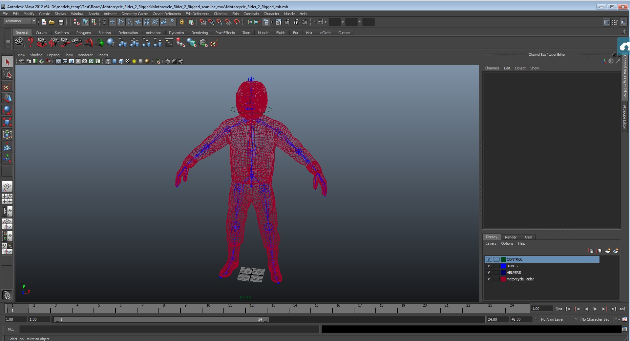
Task: Open the No Anim Layer dropdown arrow
Action: click(536, 319)
